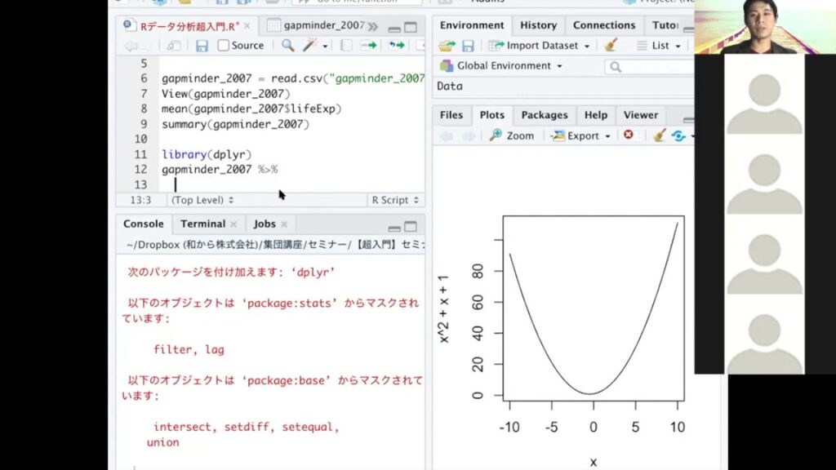This screenshot has width=836, height=470.
Task: Refresh the current plot
Action: [x=678, y=136]
